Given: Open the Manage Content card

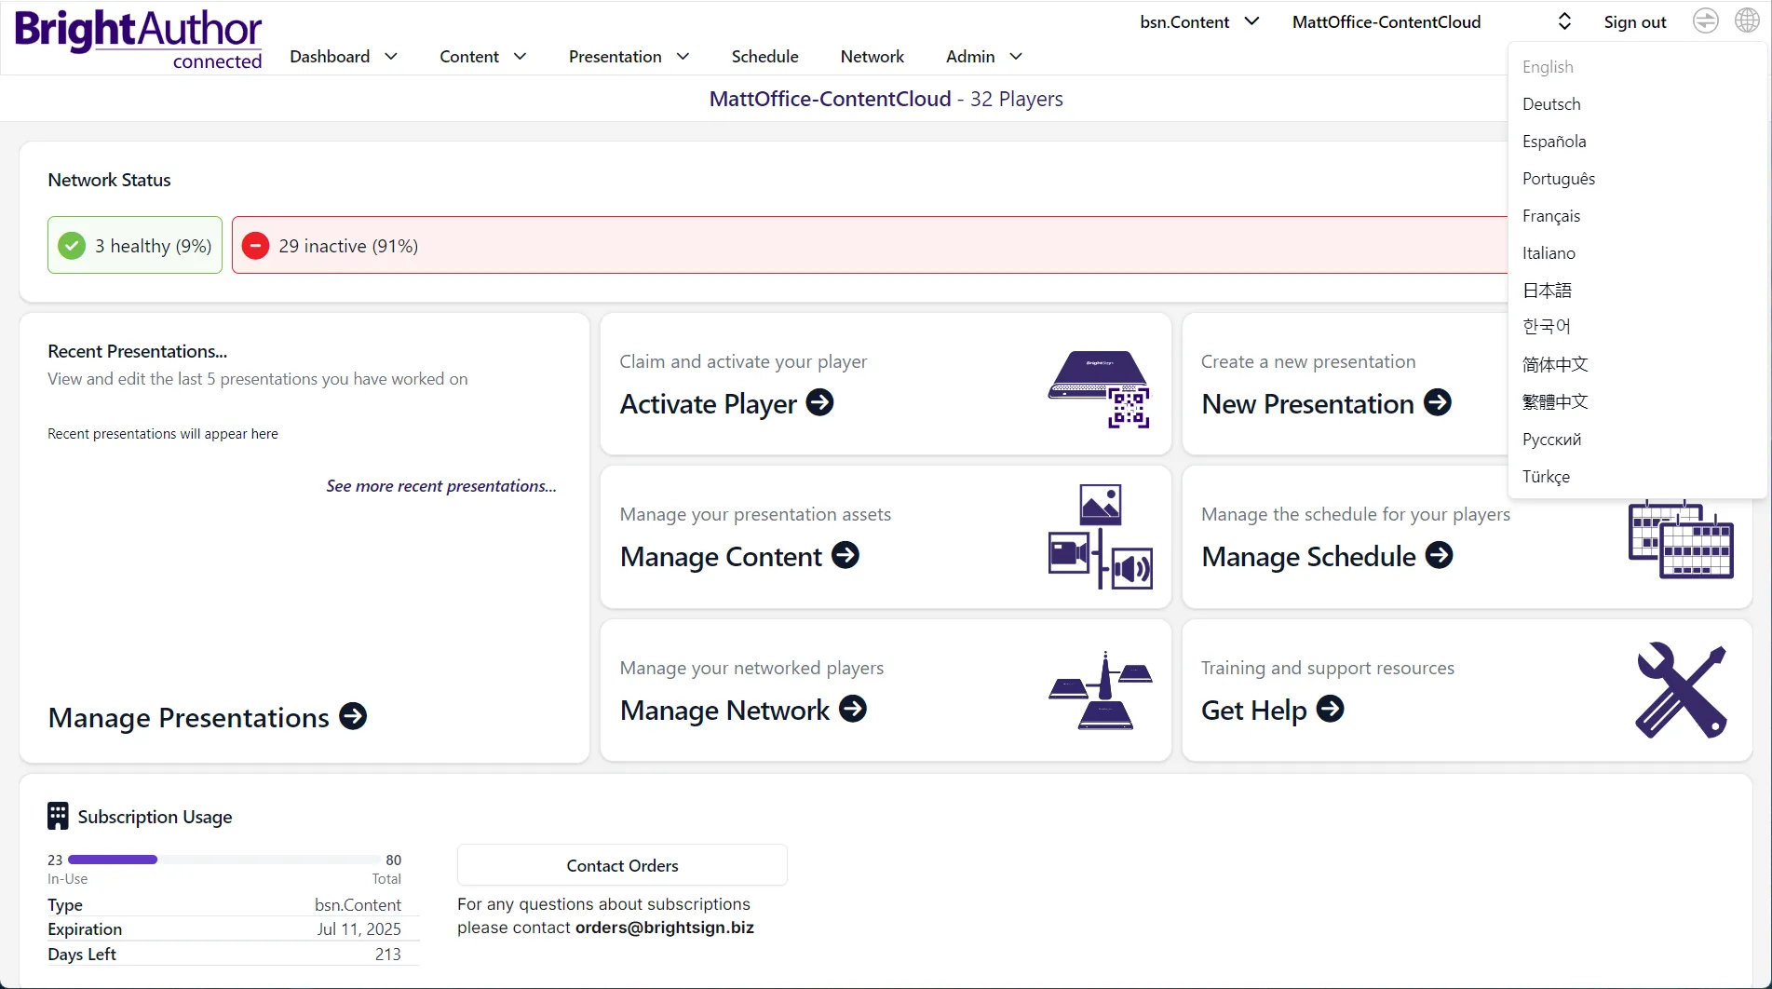Looking at the screenshot, I should [x=886, y=537].
